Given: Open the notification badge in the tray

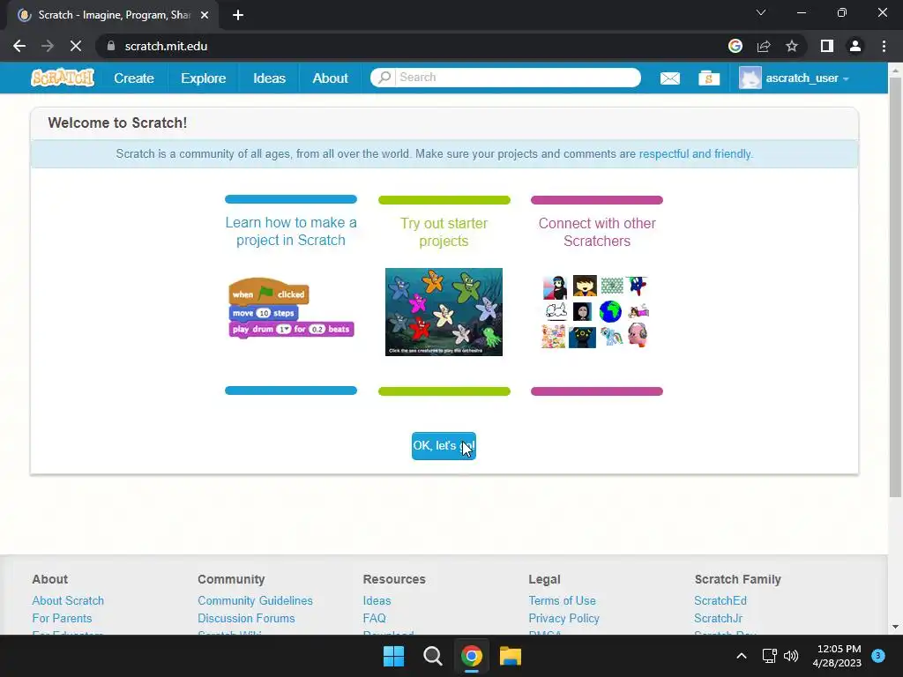Looking at the screenshot, I should click(x=878, y=656).
